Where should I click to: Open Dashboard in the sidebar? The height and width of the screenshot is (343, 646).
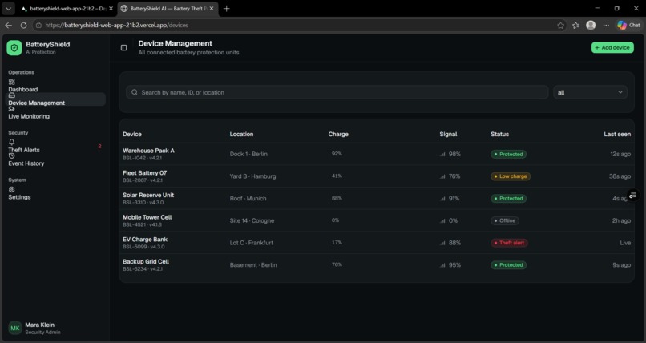coord(22,89)
